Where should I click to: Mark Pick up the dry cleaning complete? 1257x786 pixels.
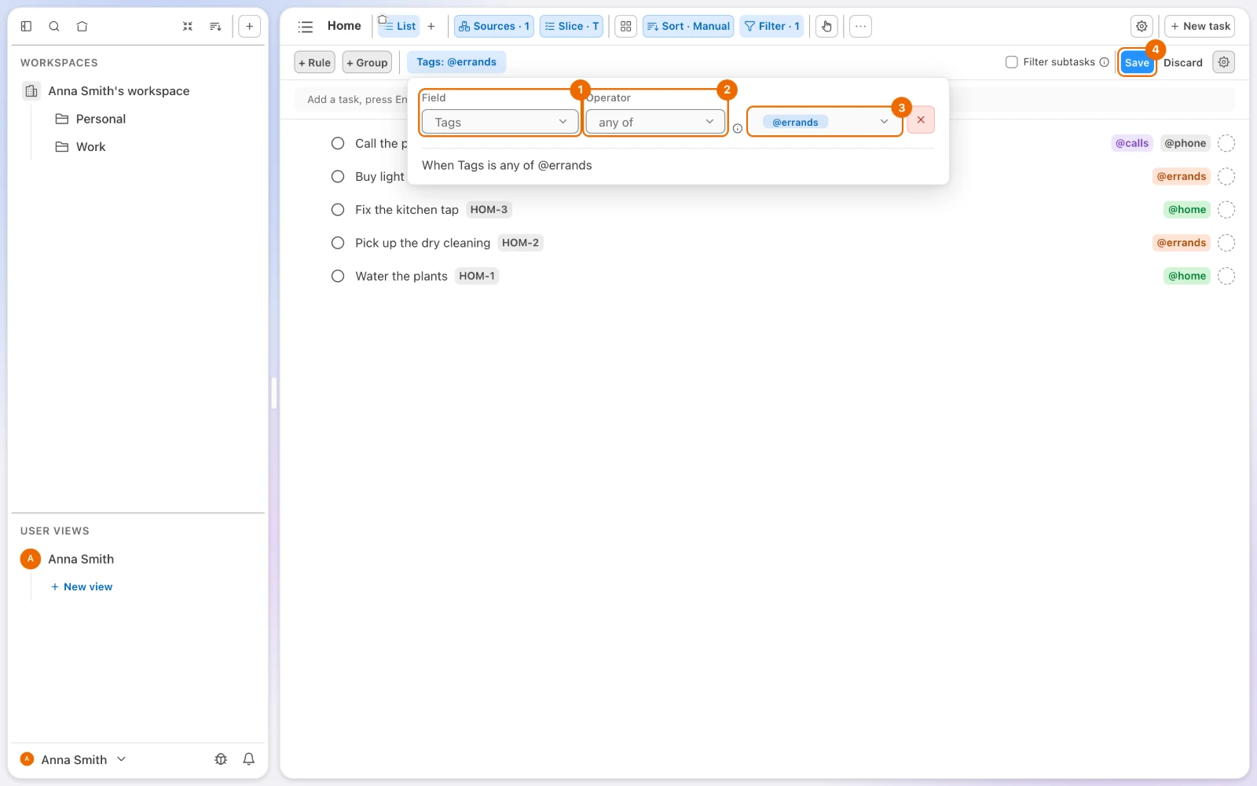[338, 243]
